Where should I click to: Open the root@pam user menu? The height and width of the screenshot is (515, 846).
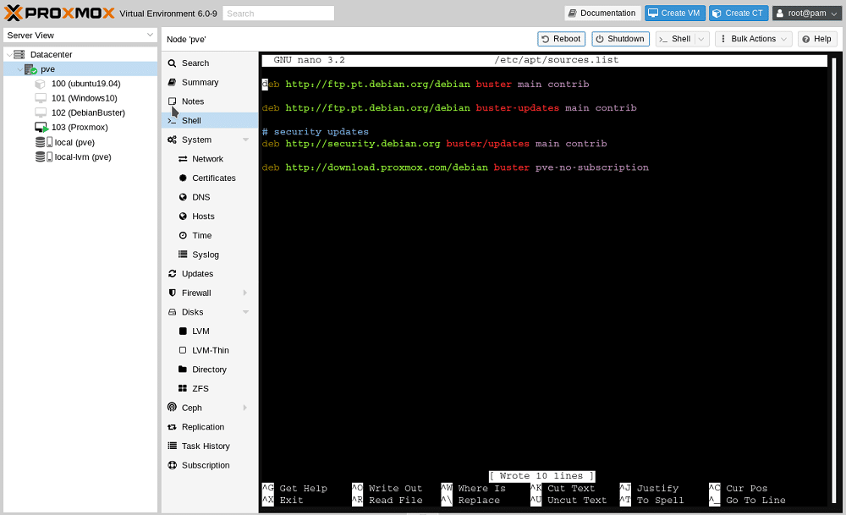point(807,13)
